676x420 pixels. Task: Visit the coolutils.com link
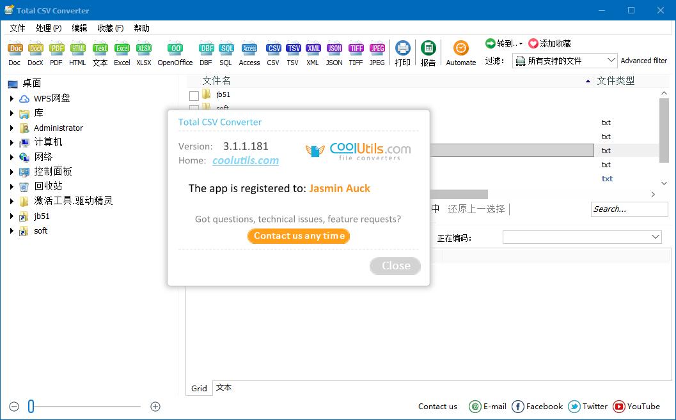point(245,161)
